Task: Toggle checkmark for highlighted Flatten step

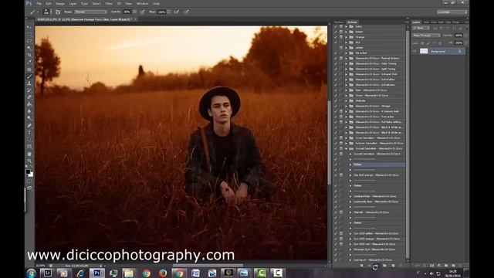Action: coord(336,164)
